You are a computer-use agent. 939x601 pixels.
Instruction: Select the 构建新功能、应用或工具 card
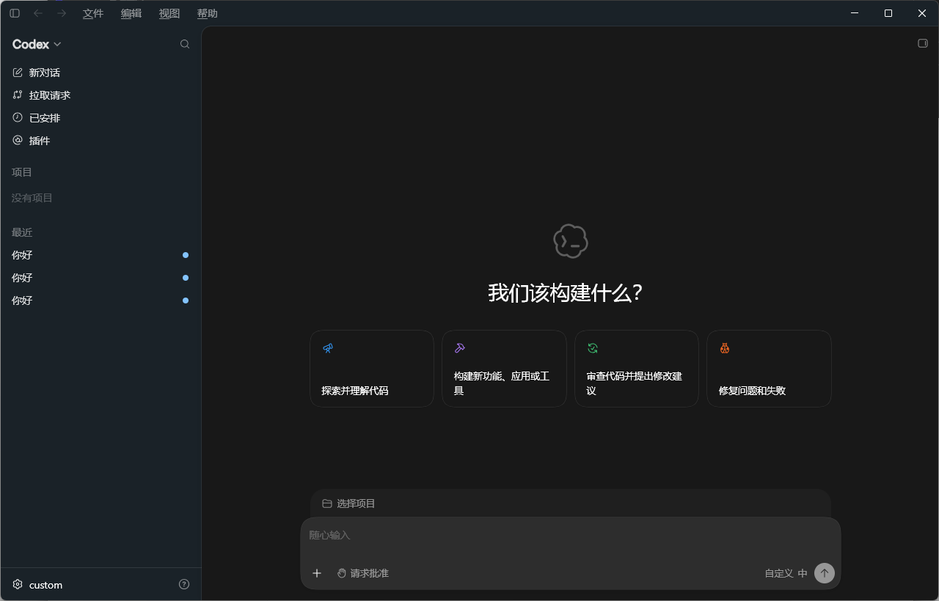point(504,369)
